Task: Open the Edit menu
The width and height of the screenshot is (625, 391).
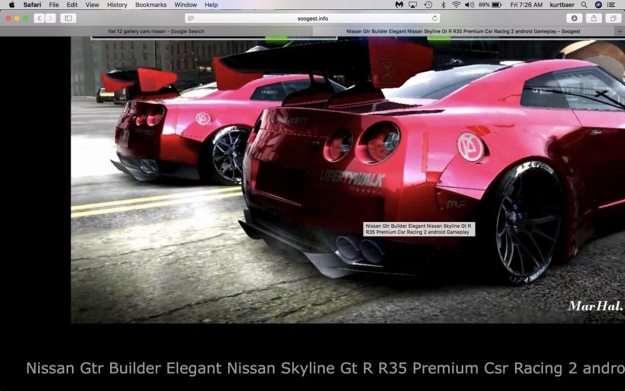Action: tap(72, 5)
